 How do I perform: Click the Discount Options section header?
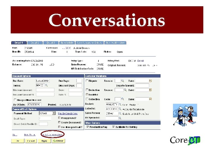(x=48, y=76)
